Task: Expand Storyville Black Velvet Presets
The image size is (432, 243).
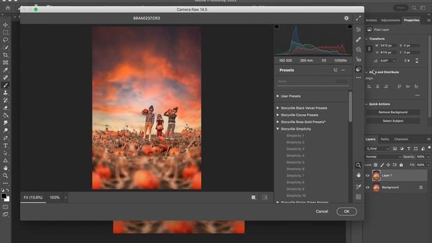Action: tap(277, 108)
